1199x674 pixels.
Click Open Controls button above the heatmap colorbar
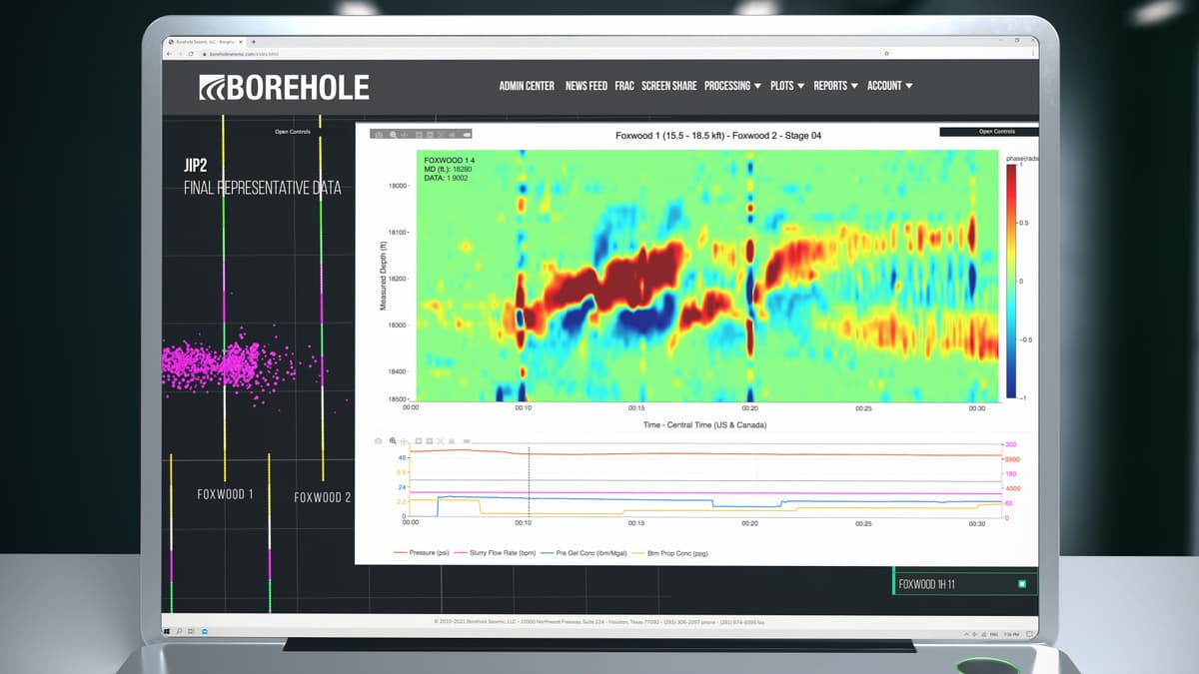point(989,131)
